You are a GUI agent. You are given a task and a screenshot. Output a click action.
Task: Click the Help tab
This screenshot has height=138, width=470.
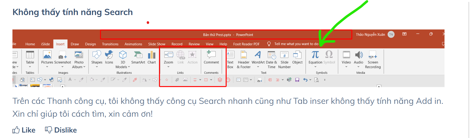point(223,44)
